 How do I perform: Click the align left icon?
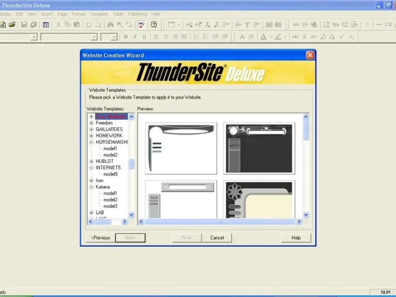tap(156, 37)
